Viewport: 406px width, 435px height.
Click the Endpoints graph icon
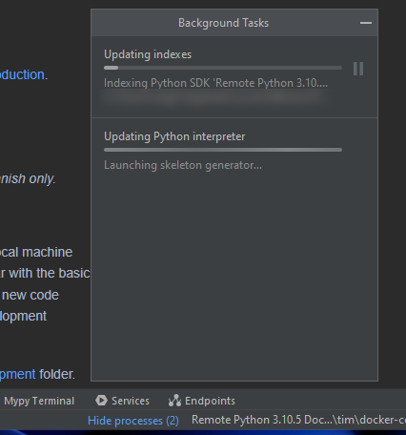click(x=174, y=401)
